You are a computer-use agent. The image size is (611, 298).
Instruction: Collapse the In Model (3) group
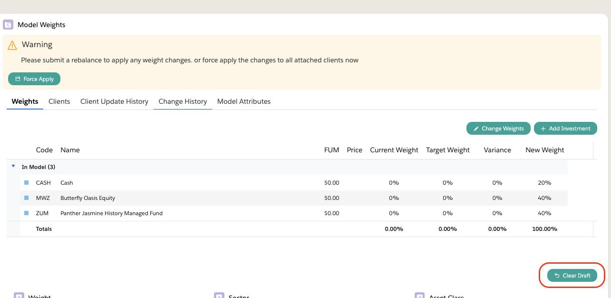[13, 167]
